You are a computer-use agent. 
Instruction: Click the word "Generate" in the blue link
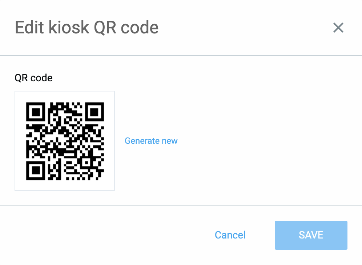142,141
